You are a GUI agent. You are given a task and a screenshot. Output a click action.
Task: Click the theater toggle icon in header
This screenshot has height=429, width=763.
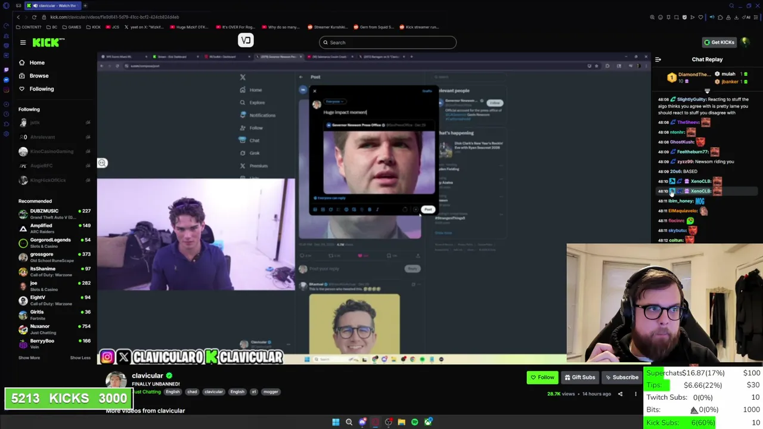click(x=246, y=40)
